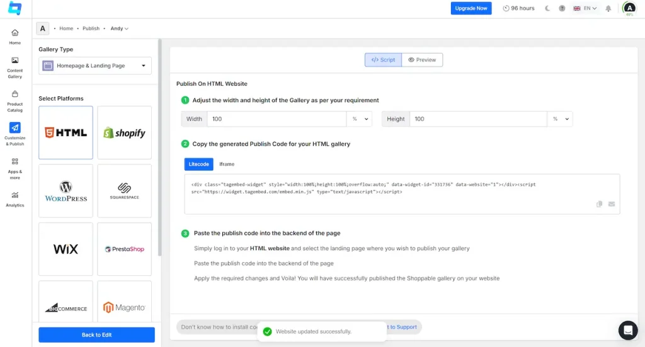The width and height of the screenshot is (645, 347).
Task: Select the Litecode tab
Action: 198,164
